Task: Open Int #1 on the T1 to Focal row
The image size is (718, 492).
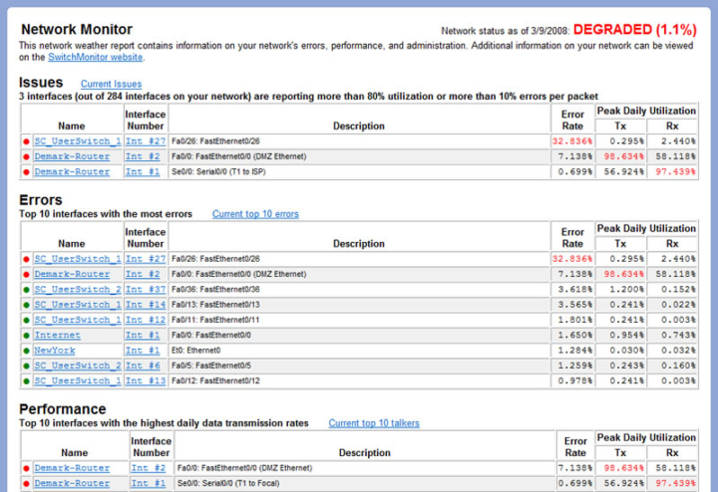Action: (149, 483)
